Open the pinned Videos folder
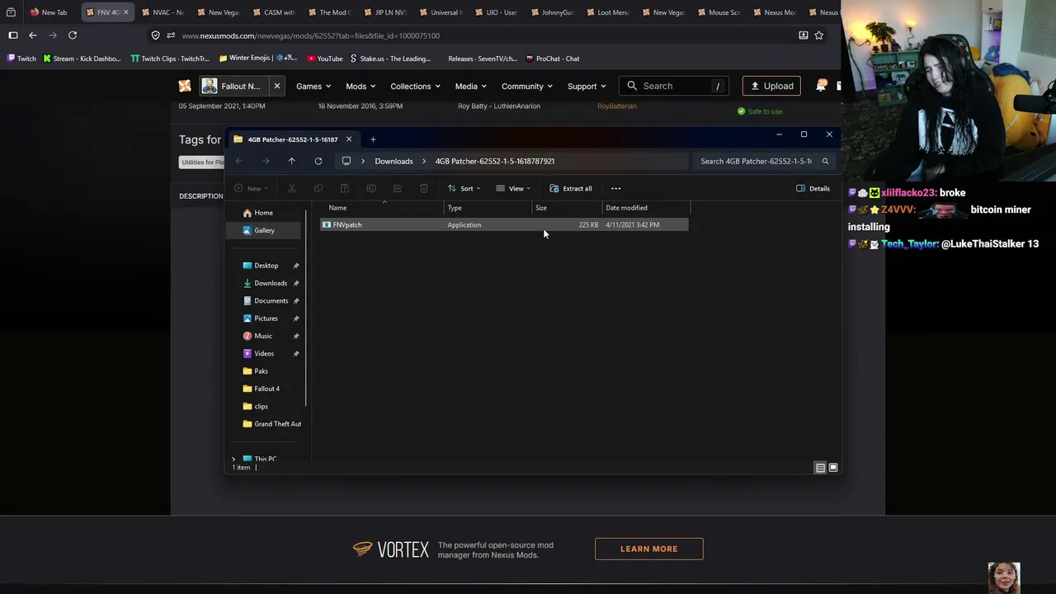The height and width of the screenshot is (594, 1056). coord(264,353)
